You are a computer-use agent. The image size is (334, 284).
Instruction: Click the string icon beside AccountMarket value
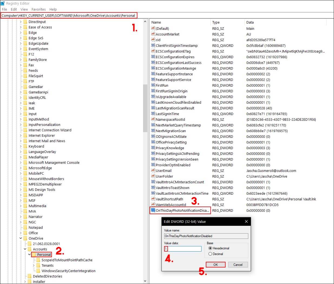[x=153, y=34]
